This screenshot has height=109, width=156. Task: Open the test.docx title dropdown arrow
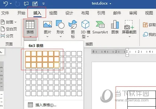[111, 4]
